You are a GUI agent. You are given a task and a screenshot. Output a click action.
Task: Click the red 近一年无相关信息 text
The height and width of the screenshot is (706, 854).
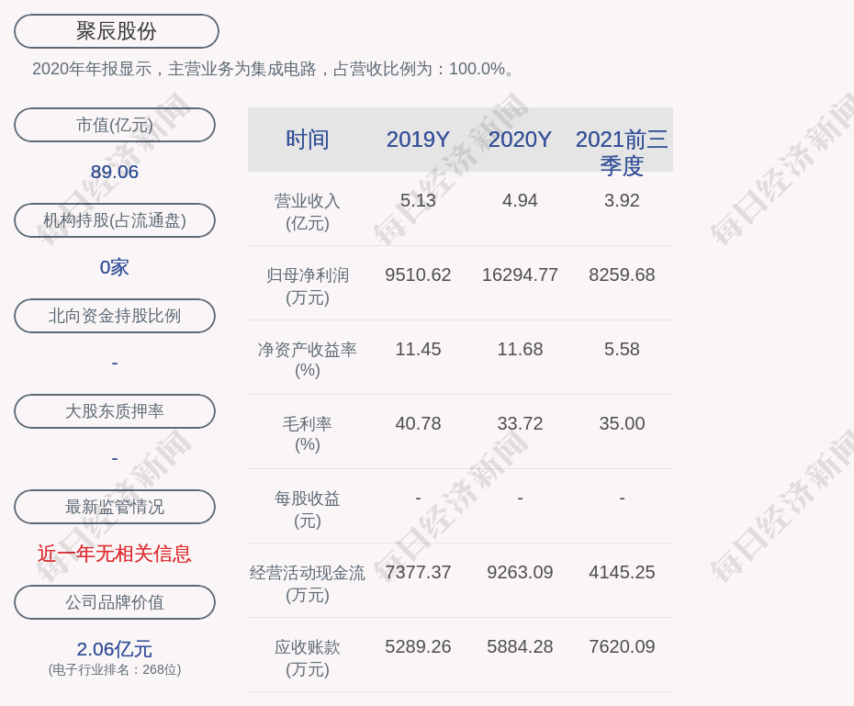(115, 554)
